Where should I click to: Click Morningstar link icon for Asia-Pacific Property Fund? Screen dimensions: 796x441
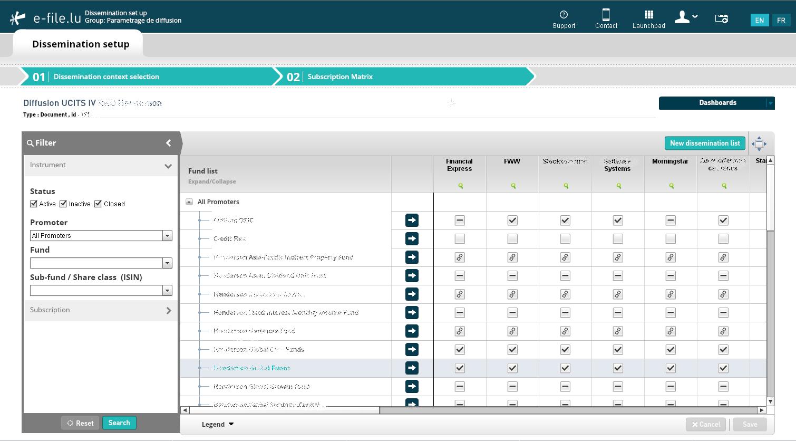[x=671, y=257]
